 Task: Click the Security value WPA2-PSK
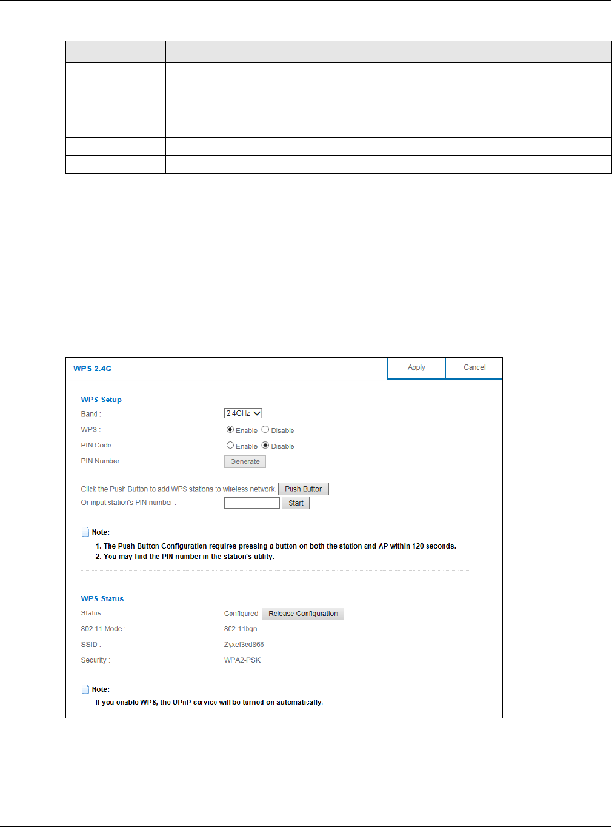tap(242, 660)
